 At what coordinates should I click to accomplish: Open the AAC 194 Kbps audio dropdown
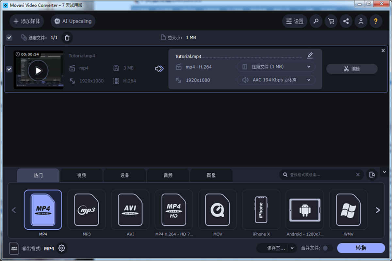coord(276,80)
